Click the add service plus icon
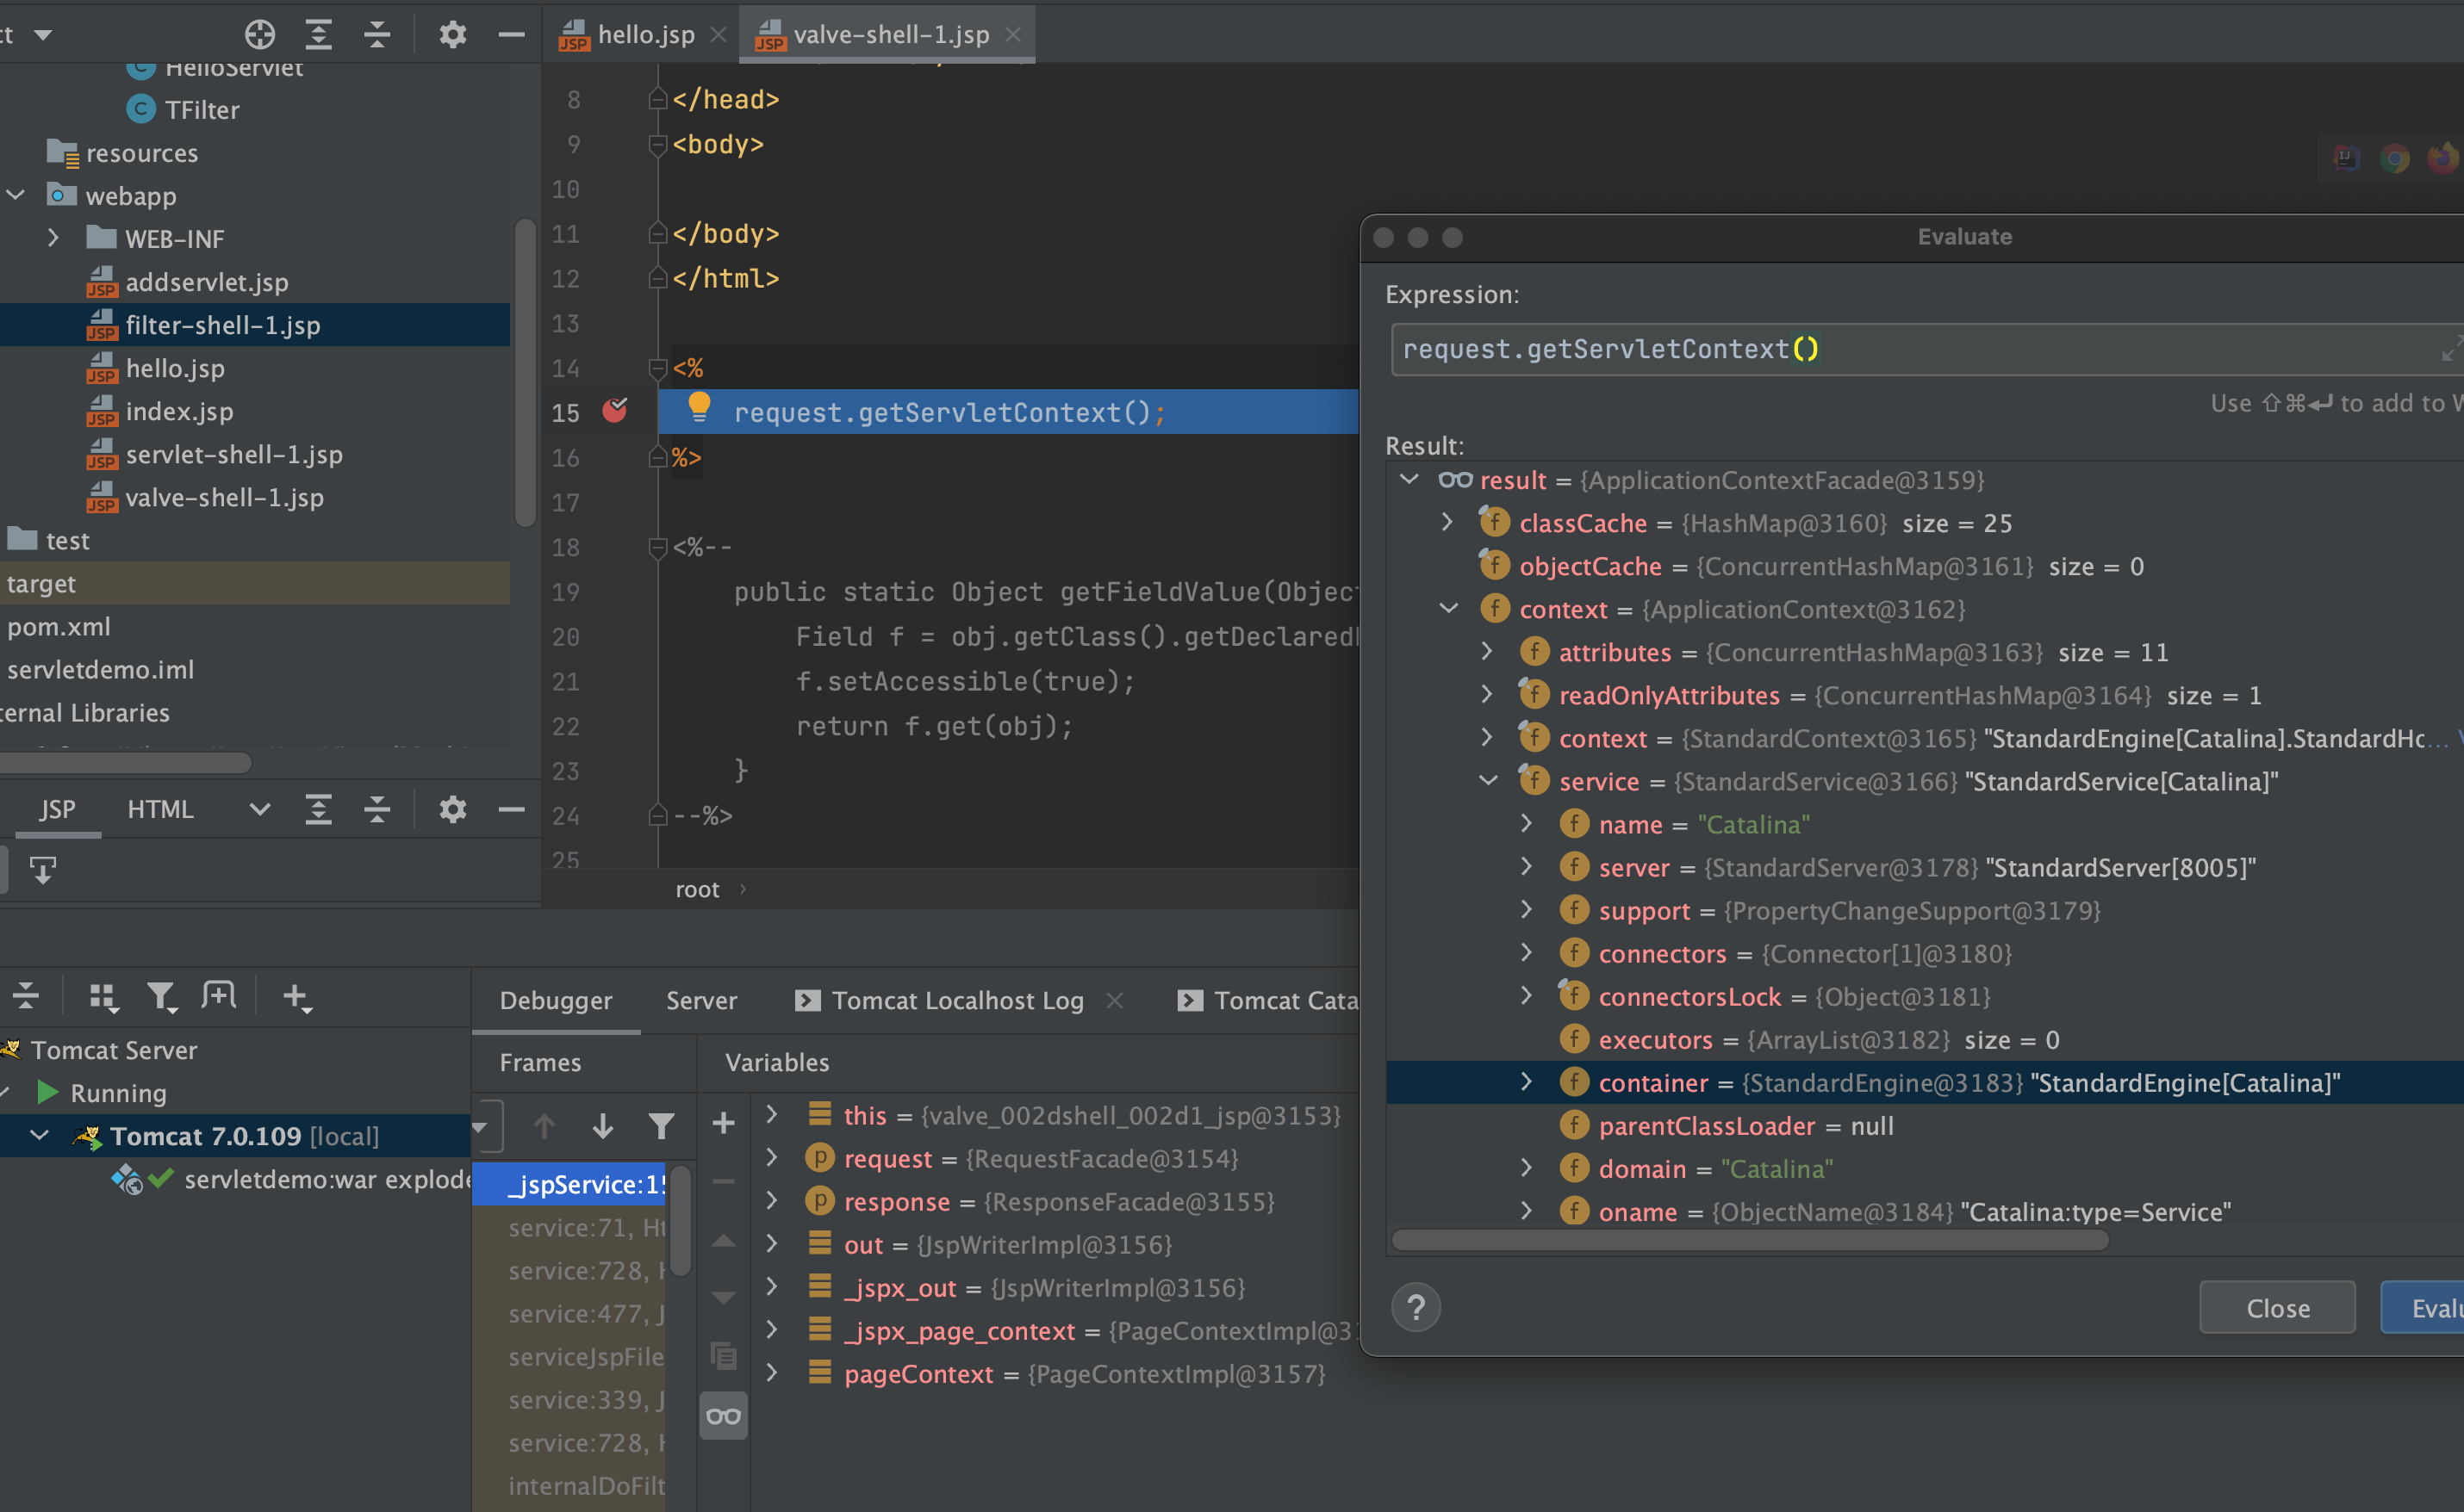This screenshot has width=2464, height=1512. click(297, 997)
